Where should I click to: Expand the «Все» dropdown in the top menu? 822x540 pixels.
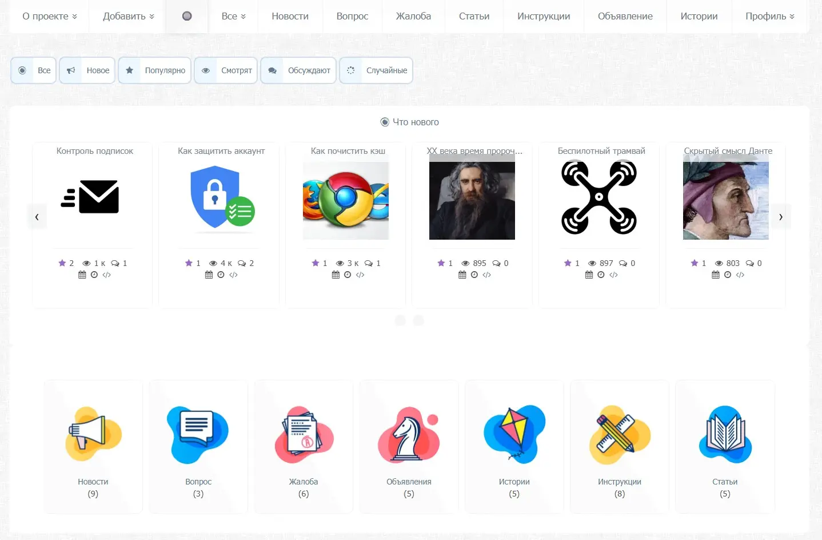(x=233, y=16)
